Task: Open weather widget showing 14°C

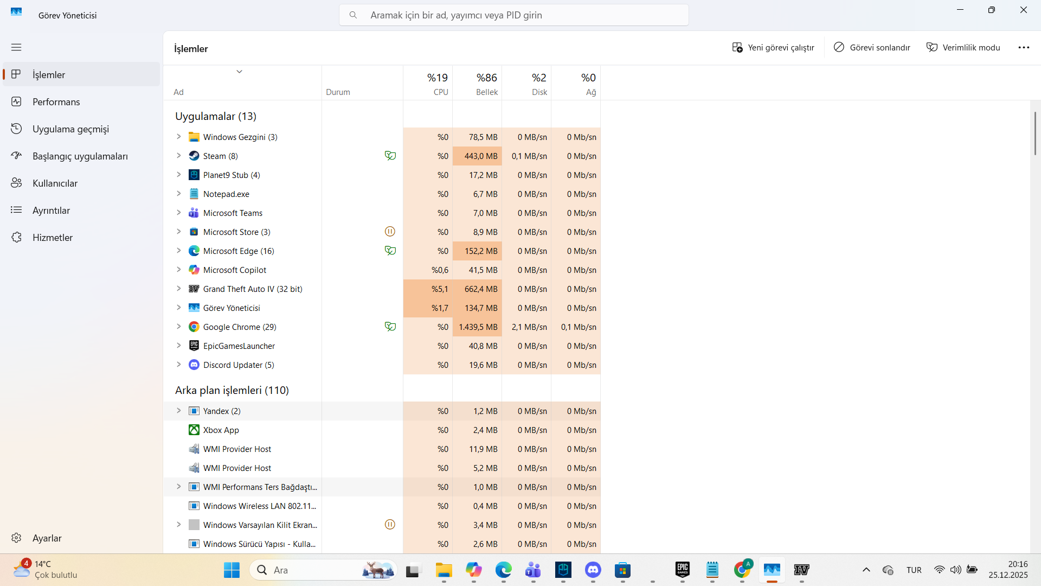Action: pos(46,570)
